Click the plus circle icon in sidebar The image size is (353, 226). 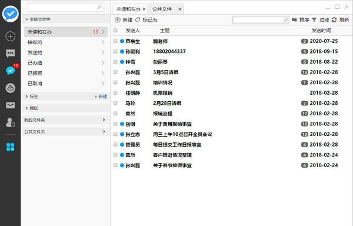(11, 36)
